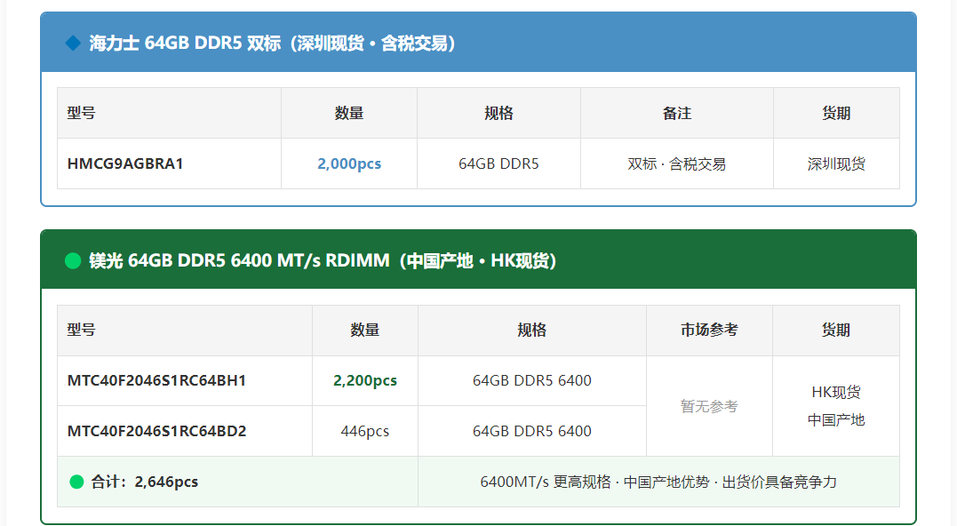Click the 海力士 64GB DDR5 双标 section title
This screenshot has width=957, height=526.
(272, 44)
